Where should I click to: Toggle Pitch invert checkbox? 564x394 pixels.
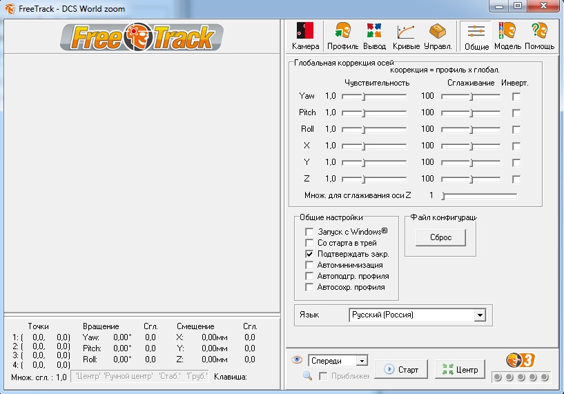[x=516, y=113]
